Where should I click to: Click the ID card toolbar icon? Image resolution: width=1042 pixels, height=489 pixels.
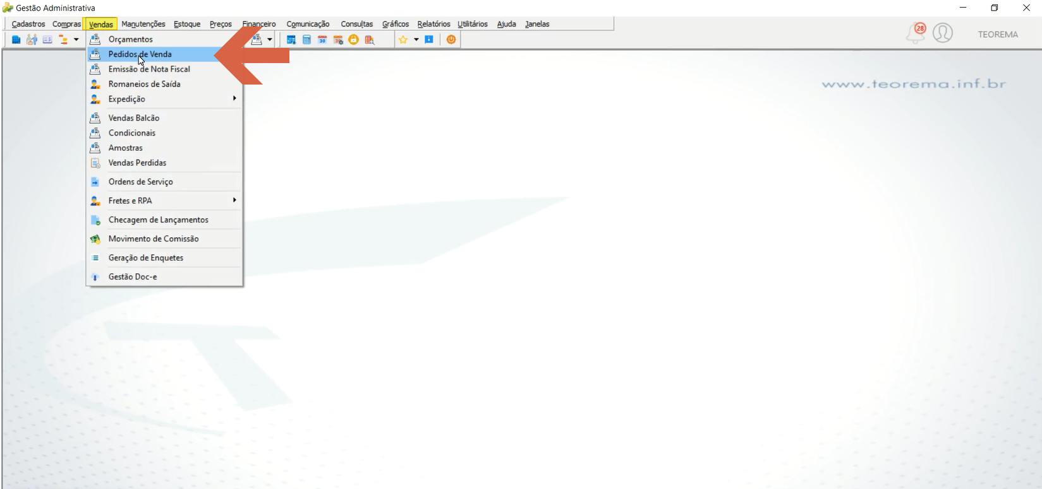tap(47, 40)
